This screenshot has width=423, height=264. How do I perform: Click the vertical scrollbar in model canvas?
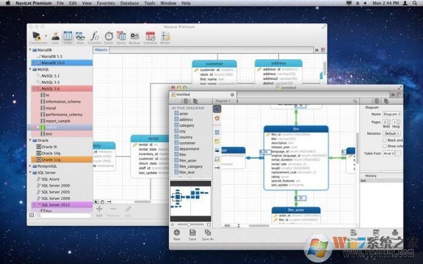pyautogui.click(x=357, y=149)
